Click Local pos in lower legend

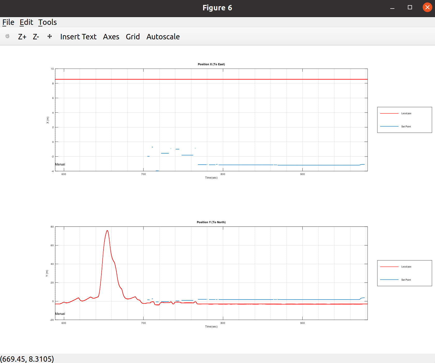(406, 267)
